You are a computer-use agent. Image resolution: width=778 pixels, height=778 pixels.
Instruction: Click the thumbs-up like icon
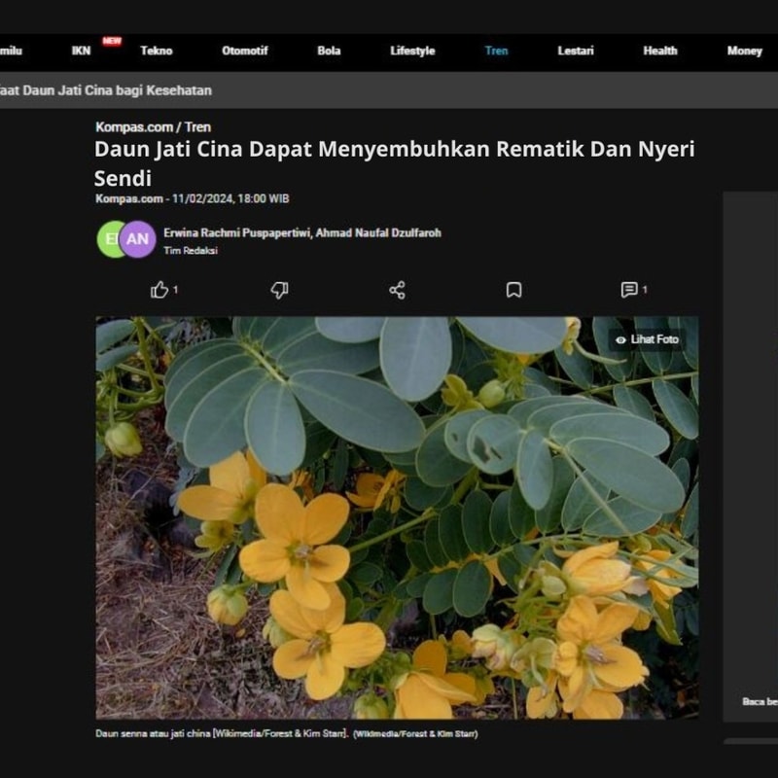point(159,290)
